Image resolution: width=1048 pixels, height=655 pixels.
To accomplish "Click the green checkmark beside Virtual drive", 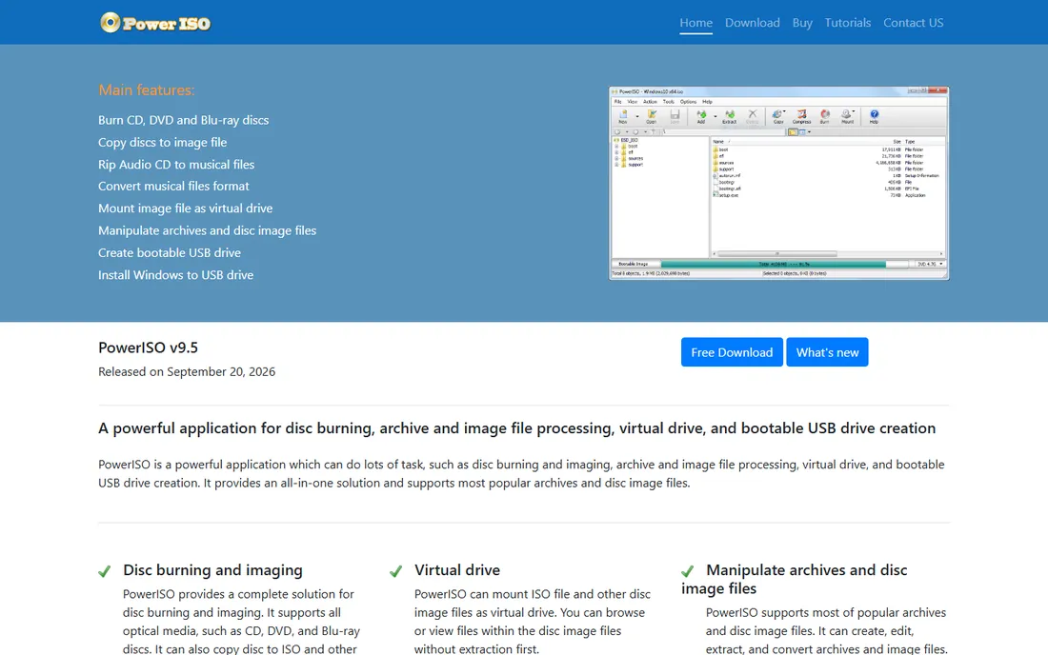I will coord(396,571).
